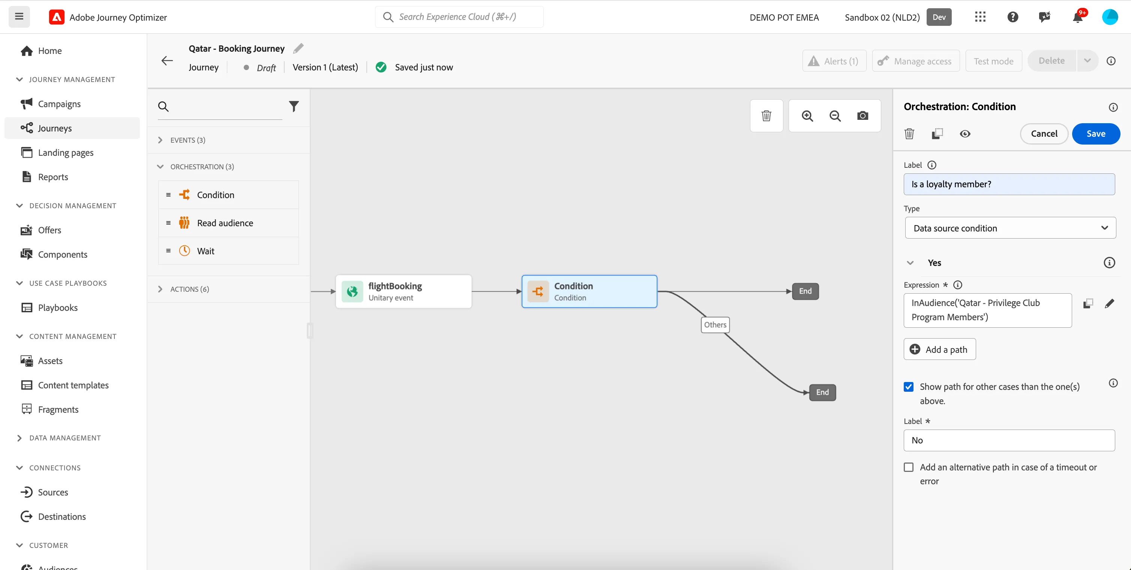Go to Landing pages
Image resolution: width=1131 pixels, height=570 pixels.
tap(65, 152)
